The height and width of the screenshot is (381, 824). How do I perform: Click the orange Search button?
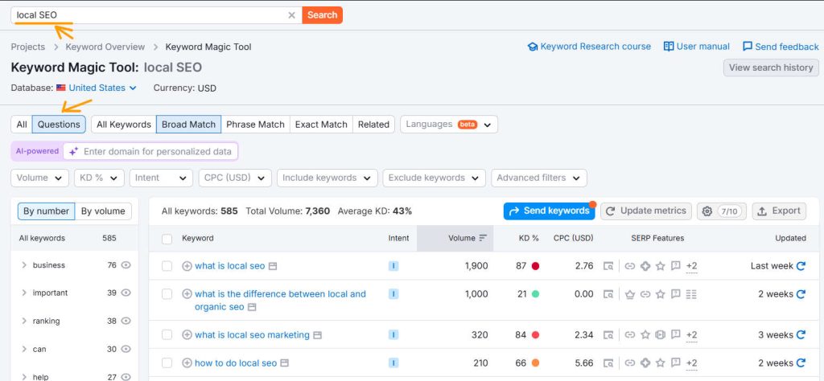coord(322,15)
